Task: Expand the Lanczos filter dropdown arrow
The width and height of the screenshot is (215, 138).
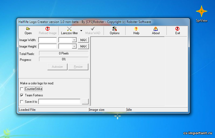Action: coord(81,31)
